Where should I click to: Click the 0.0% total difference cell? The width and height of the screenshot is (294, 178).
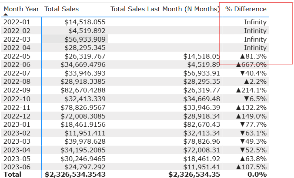click(257, 174)
